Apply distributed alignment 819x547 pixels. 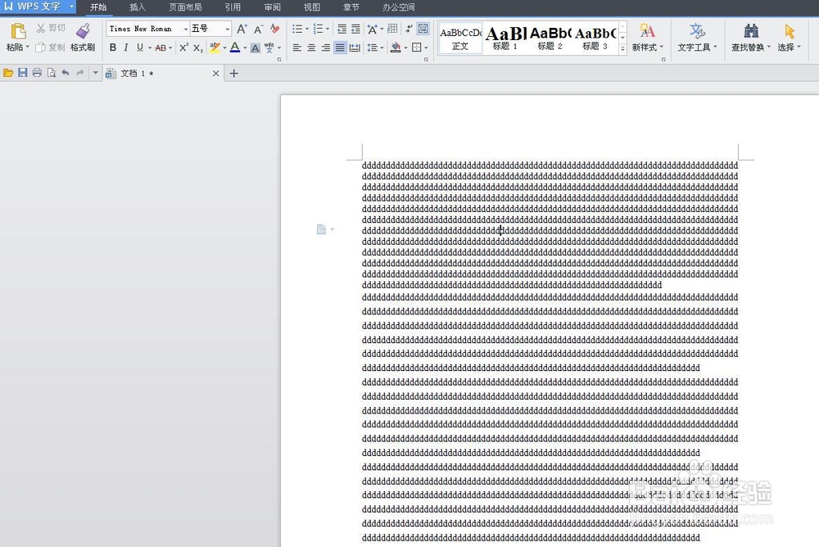tap(355, 47)
